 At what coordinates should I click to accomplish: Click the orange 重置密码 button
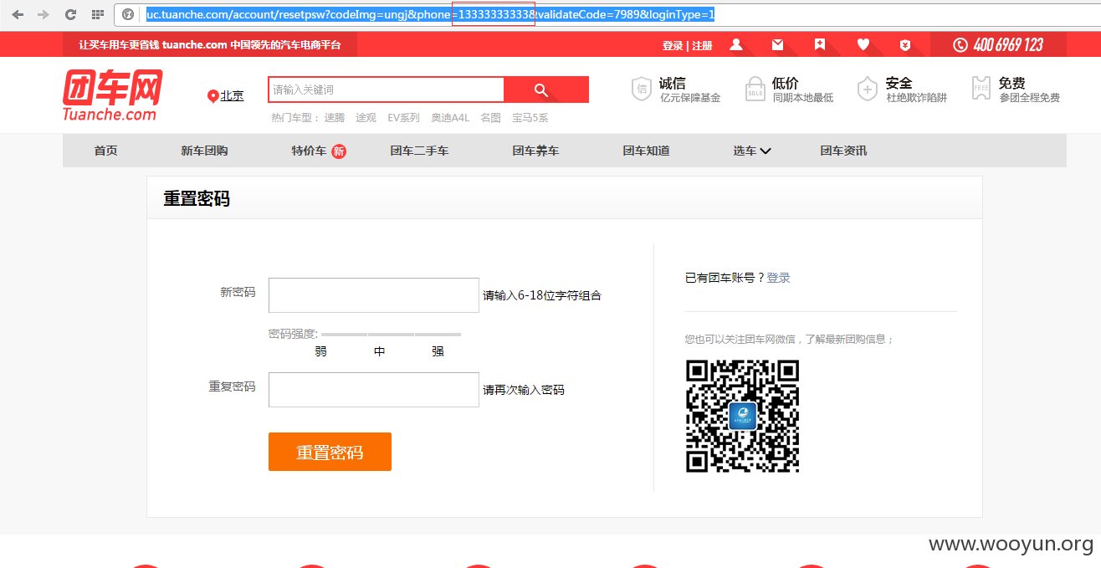coord(330,452)
